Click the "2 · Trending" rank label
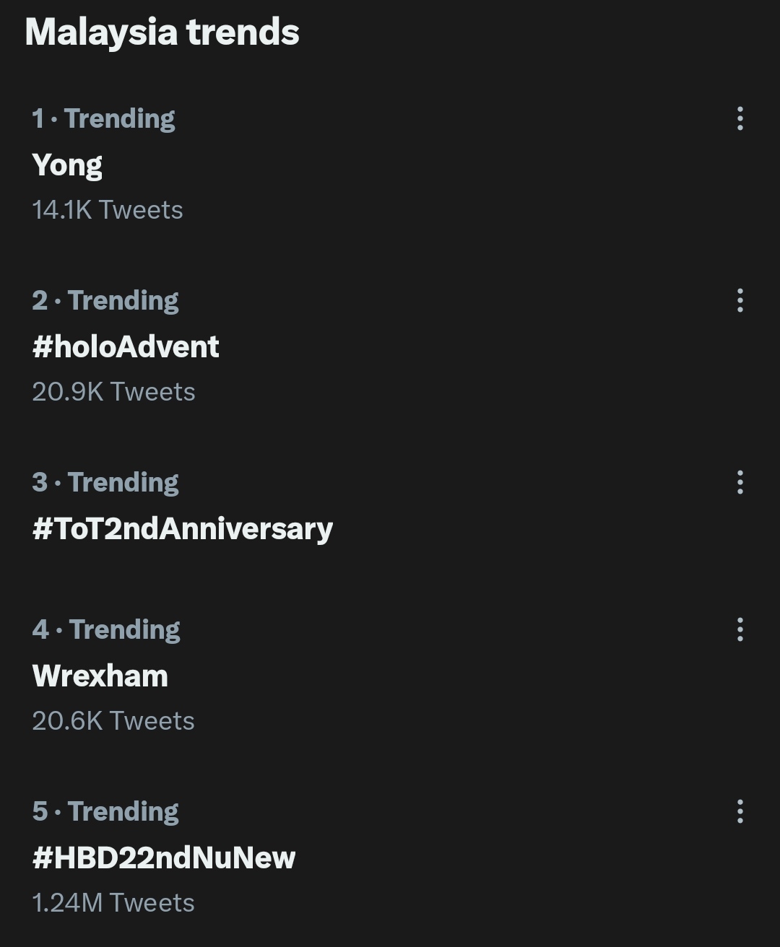The width and height of the screenshot is (780, 947). click(105, 300)
